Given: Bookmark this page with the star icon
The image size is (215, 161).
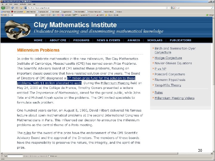Looking at the screenshot, I should pyautogui.click(x=167, y=8).
